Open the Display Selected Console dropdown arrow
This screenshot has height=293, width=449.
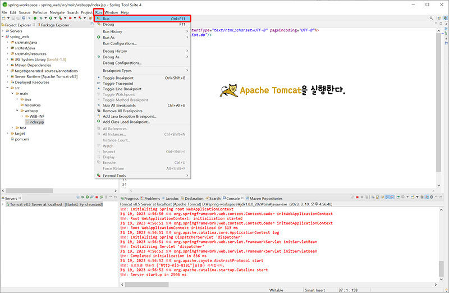click(x=407, y=197)
